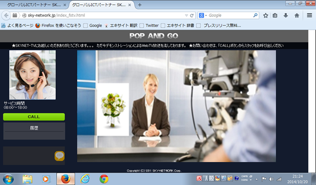Click the Firefox back arrow button
316x185 pixels.
click(x=6, y=15)
